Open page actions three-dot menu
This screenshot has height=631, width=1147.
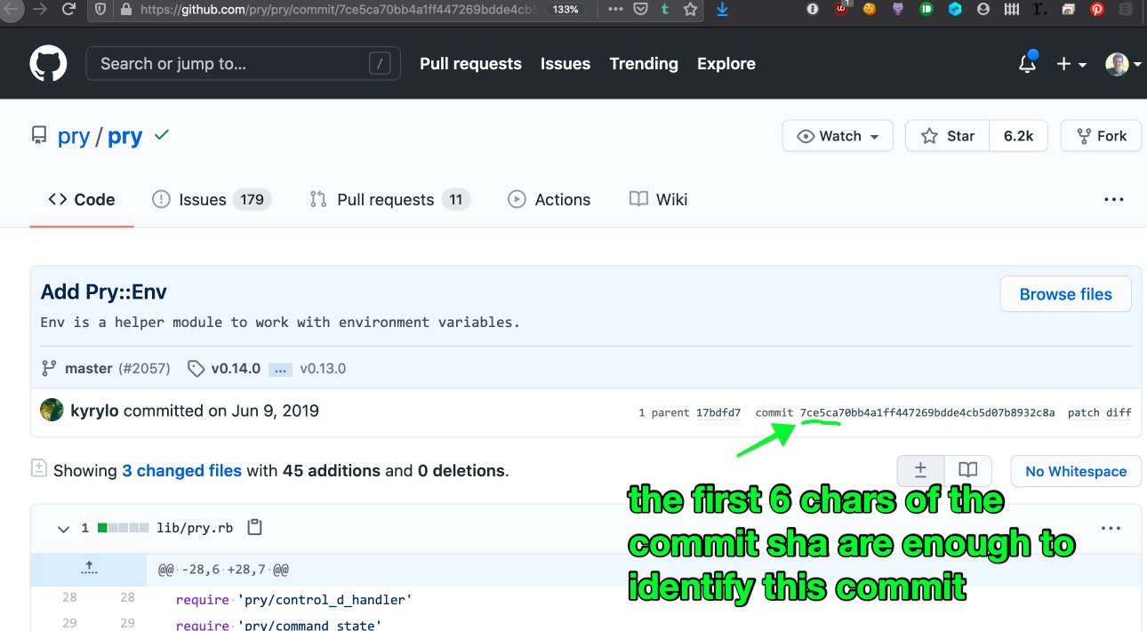pyautogui.click(x=615, y=9)
